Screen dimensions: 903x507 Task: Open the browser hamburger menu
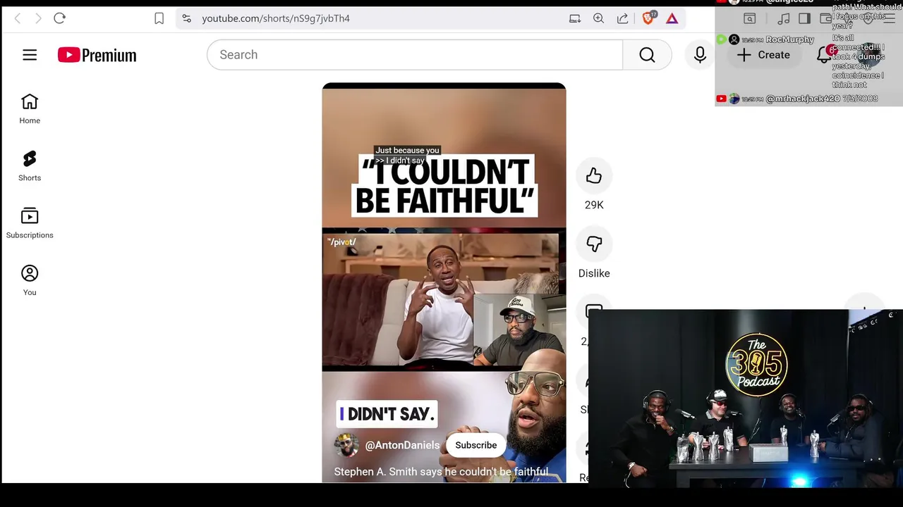coord(889,19)
